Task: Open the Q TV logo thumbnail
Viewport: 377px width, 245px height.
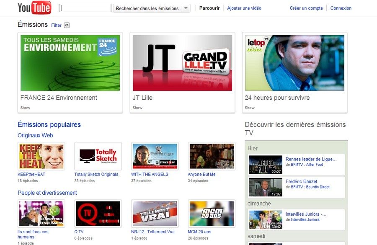Action: tap(98, 214)
